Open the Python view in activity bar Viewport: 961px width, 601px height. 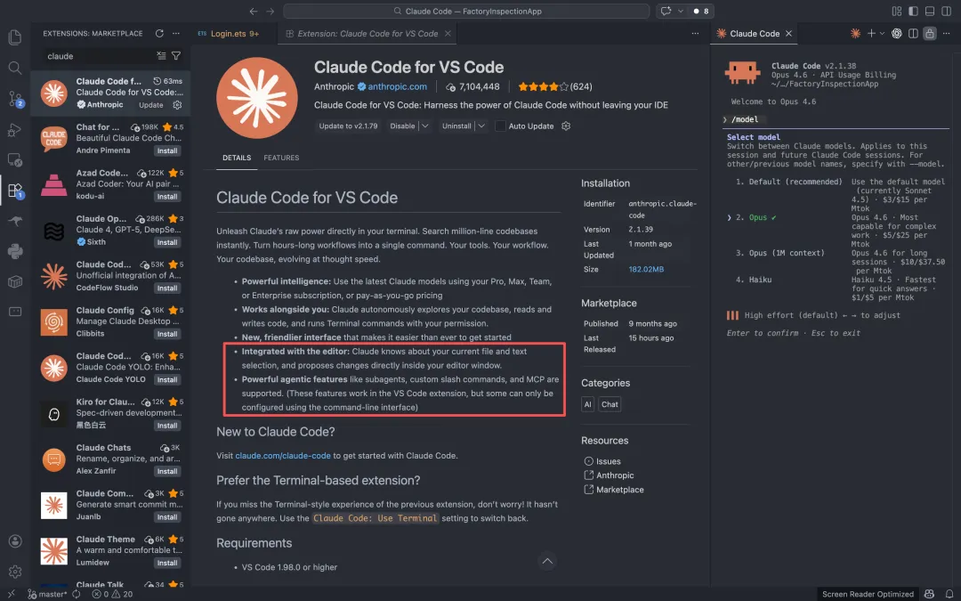(15, 251)
